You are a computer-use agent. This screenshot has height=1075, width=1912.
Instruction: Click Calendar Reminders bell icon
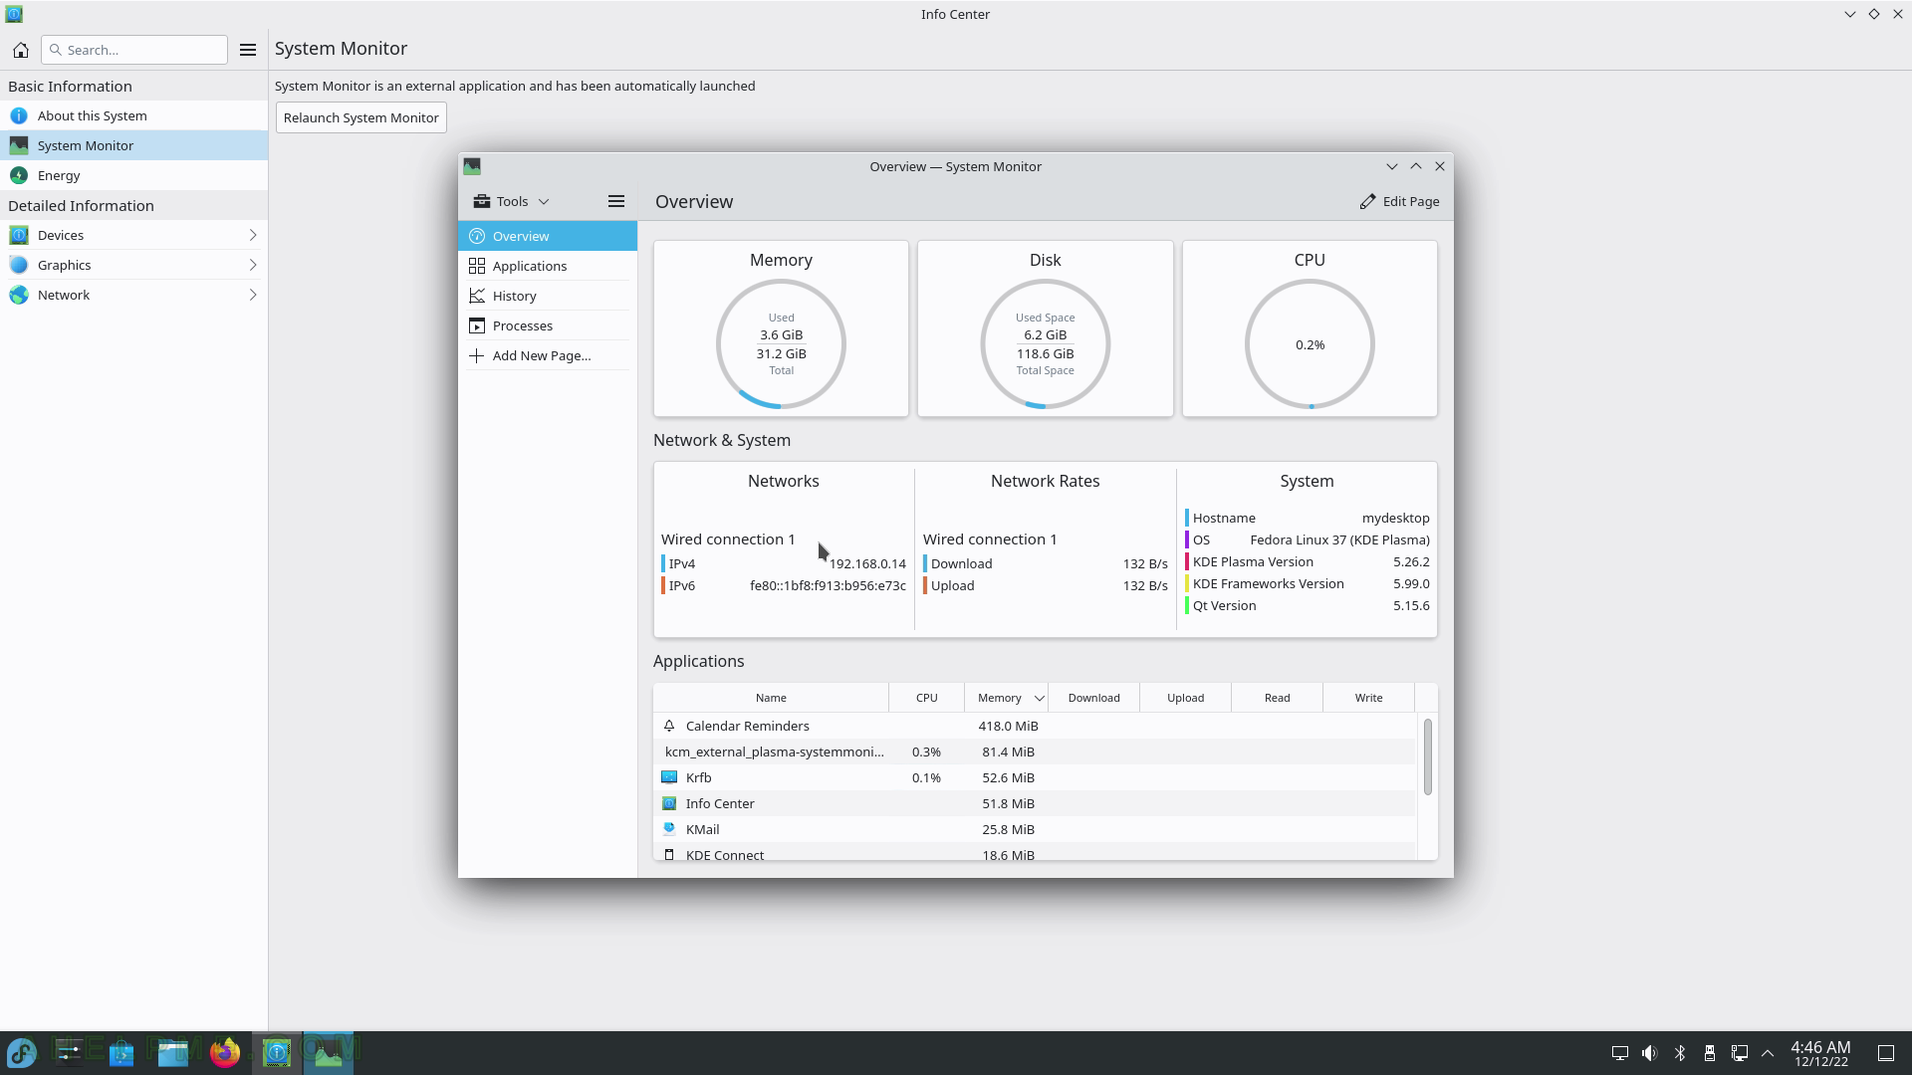(x=669, y=726)
